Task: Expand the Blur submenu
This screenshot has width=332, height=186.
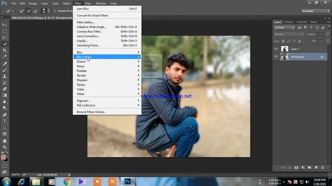Action: click(107, 52)
